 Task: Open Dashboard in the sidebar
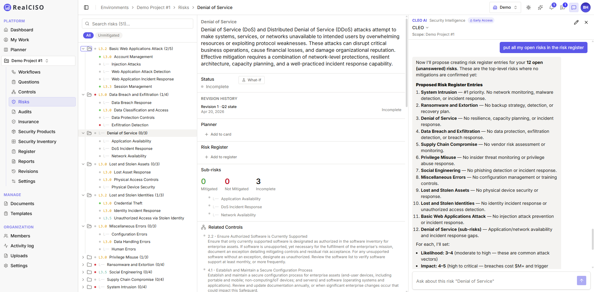tap(22, 30)
